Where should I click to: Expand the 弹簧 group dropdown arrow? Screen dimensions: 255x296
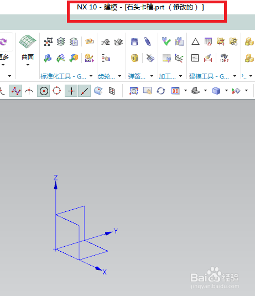[x=152, y=76]
